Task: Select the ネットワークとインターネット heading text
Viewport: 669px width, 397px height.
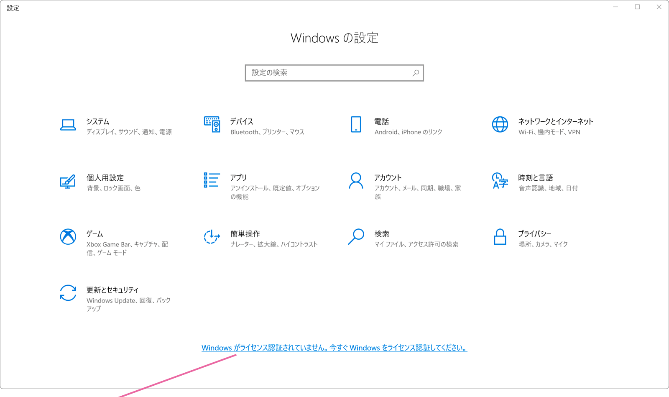Action: click(556, 122)
